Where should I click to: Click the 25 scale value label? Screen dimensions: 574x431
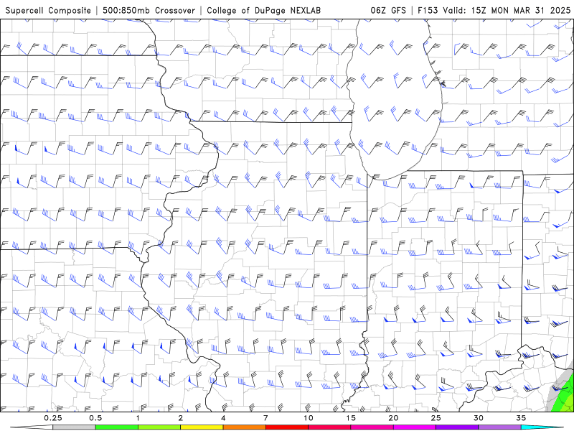click(x=436, y=418)
